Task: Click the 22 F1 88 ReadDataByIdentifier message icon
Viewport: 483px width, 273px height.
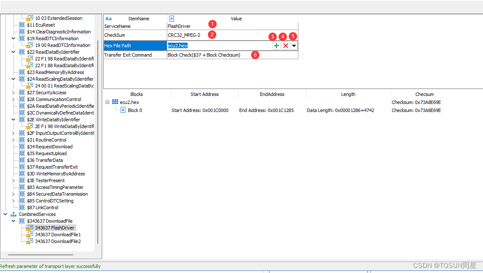Action: 30,66
